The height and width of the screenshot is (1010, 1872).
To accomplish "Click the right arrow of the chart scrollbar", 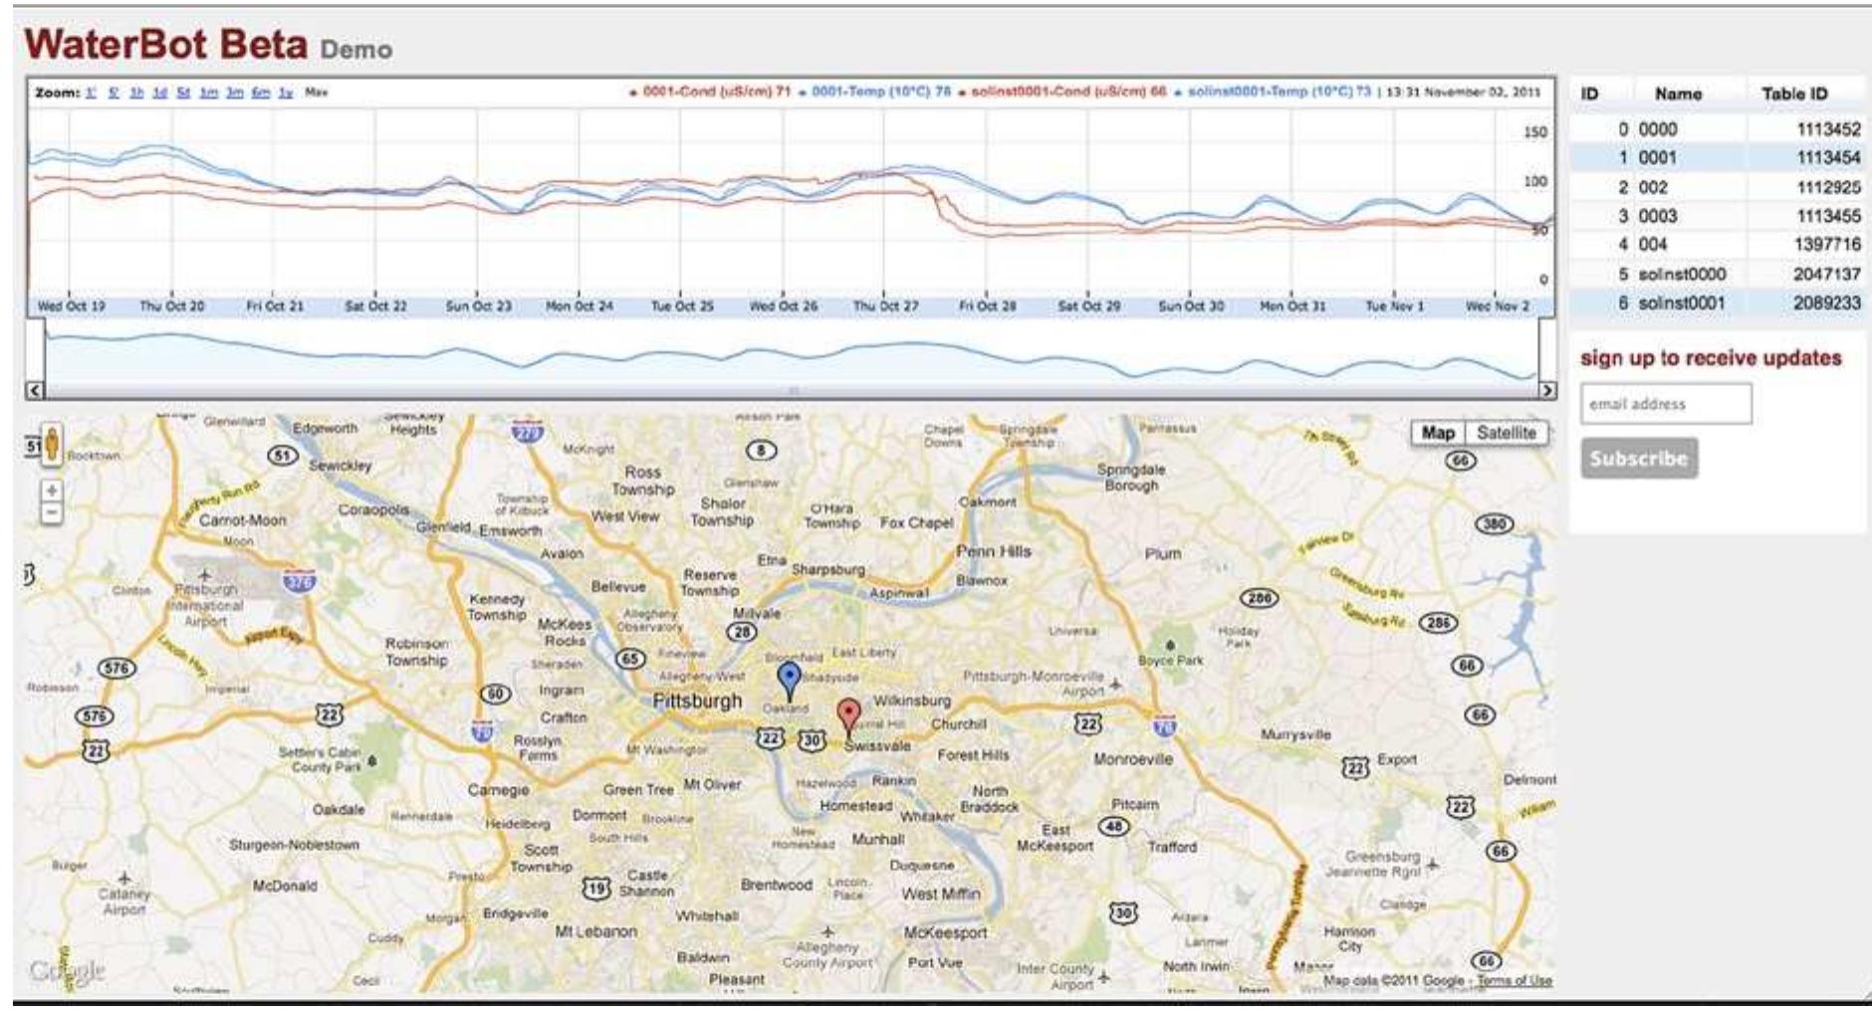I will pos(1546,389).
